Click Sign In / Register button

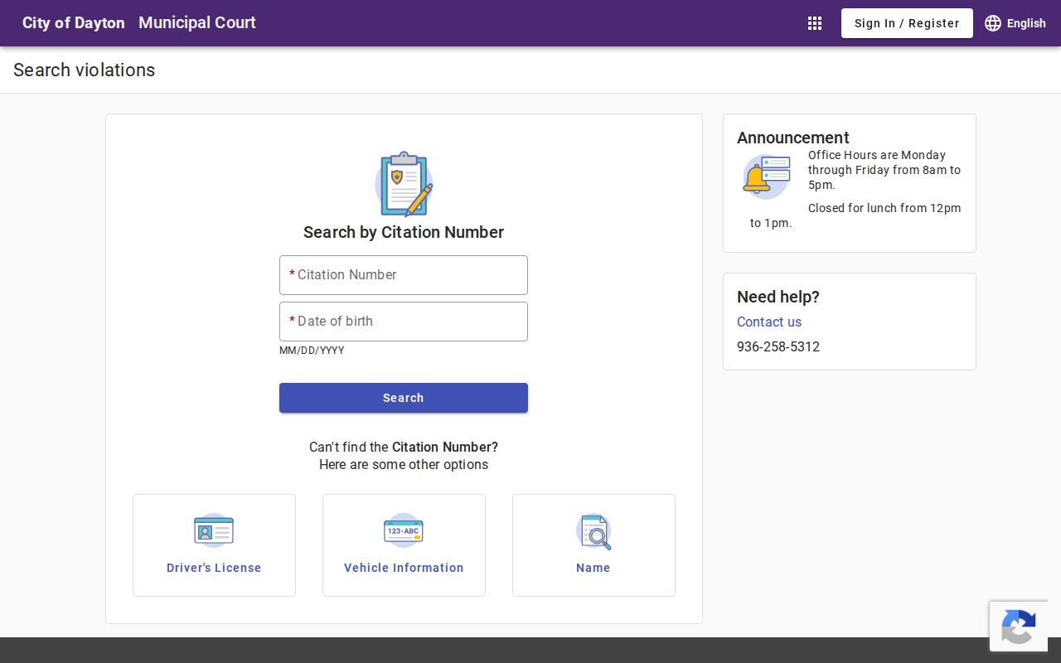907,23
